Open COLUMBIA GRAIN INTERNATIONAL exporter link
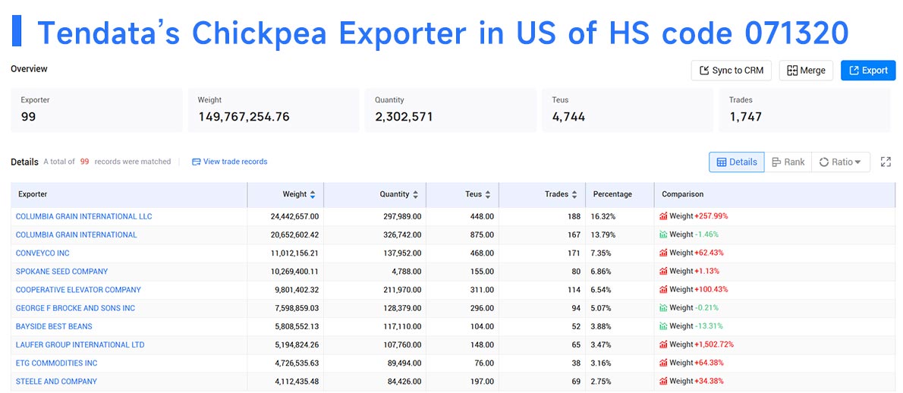The image size is (903, 393). [77, 234]
